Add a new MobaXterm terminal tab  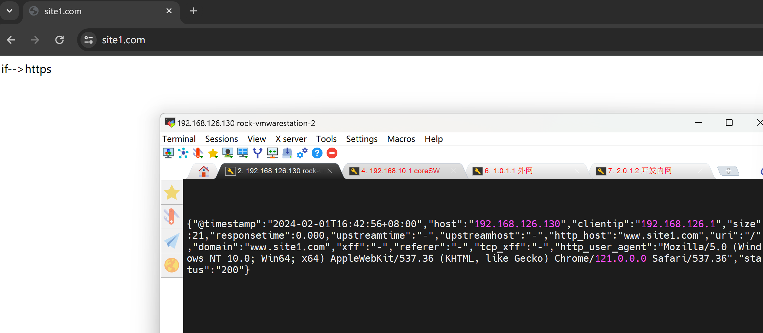[x=728, y=171]
